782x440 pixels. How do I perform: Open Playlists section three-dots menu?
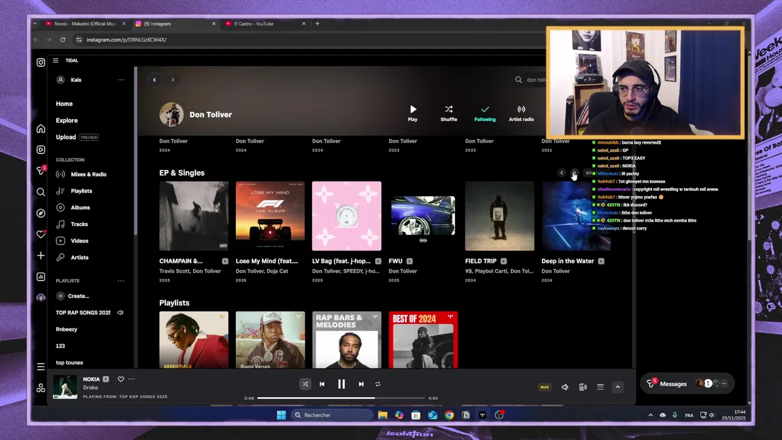tap(121, 280)
